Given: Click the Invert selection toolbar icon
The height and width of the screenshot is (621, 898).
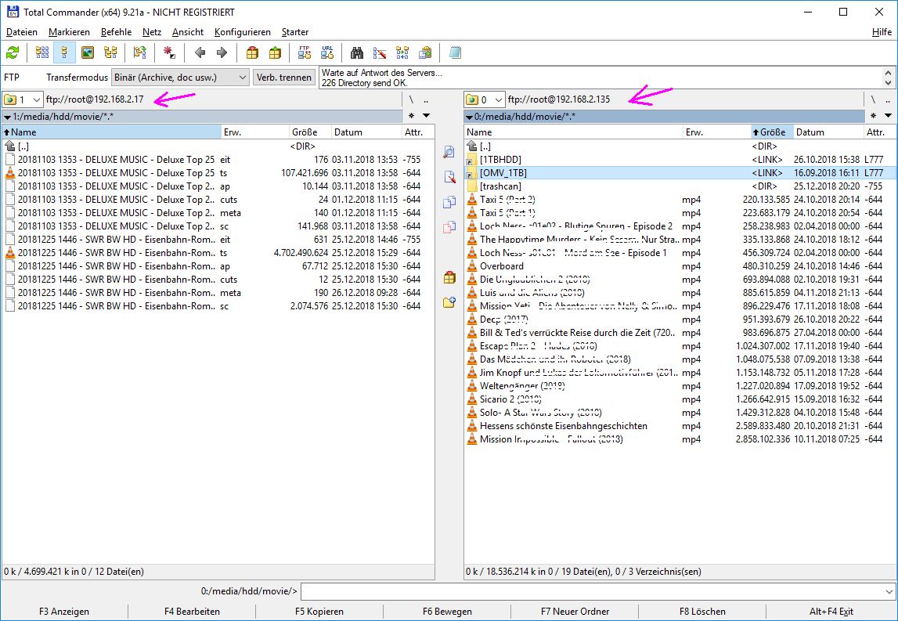Looking at the screenshot, I should coord(139,52).
